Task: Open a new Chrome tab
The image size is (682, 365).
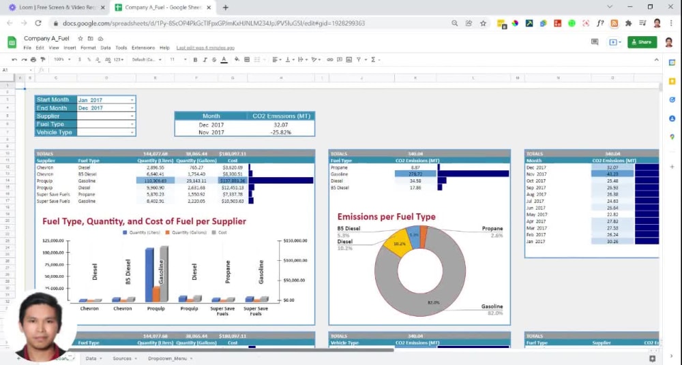Action: point(225,7)
